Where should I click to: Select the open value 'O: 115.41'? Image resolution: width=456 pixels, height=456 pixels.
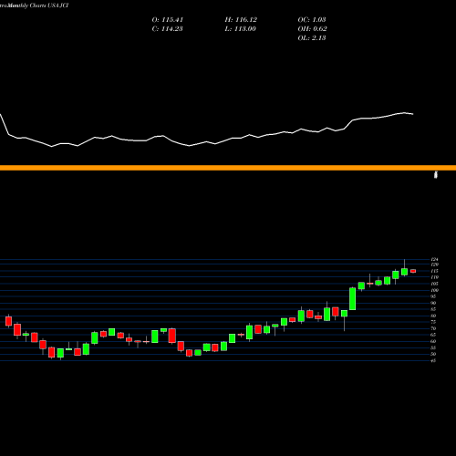tap(167, 20)
